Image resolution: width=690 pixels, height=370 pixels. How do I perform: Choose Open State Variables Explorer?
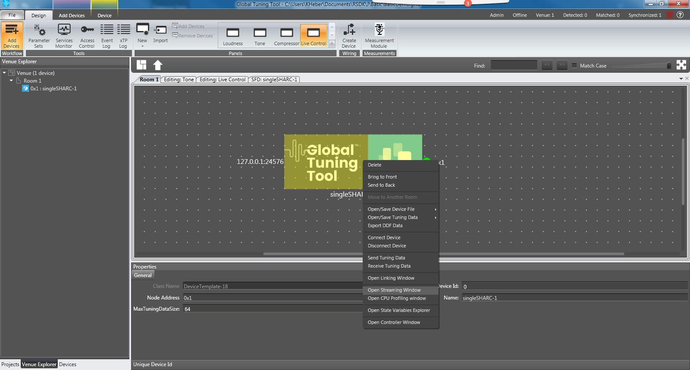point(401,310)
